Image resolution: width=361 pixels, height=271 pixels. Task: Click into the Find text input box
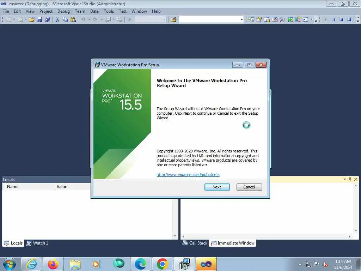click(209, 20)
